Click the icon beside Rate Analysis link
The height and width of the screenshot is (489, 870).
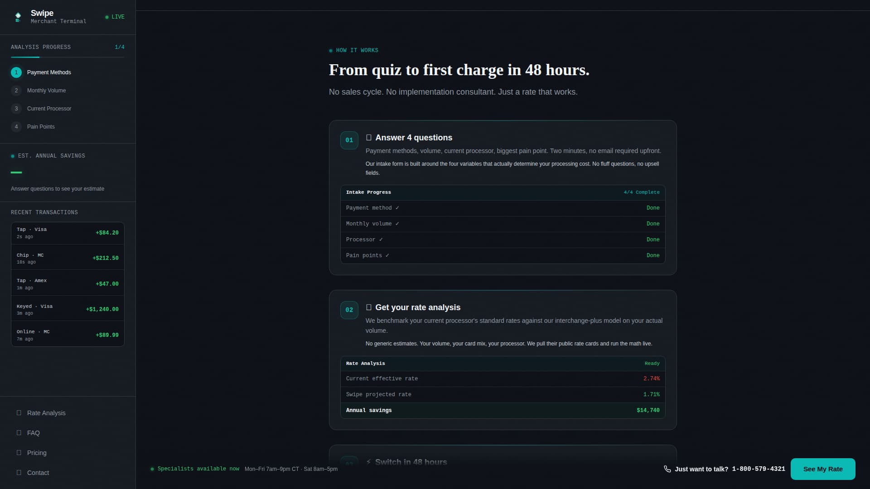pyautogui.click(x=19, y=413)
